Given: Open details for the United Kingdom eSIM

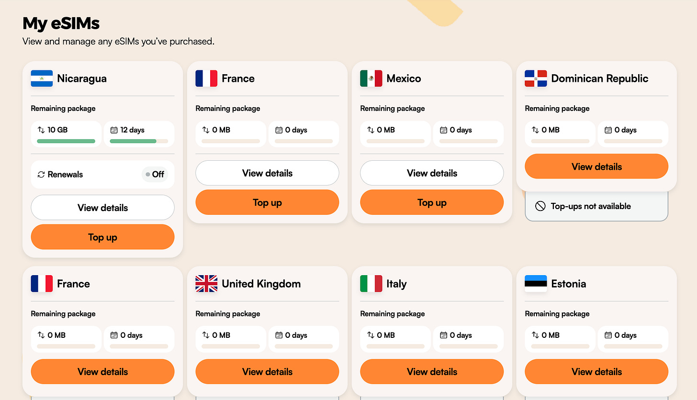Looking at the screenshot, I should [267, 371].
